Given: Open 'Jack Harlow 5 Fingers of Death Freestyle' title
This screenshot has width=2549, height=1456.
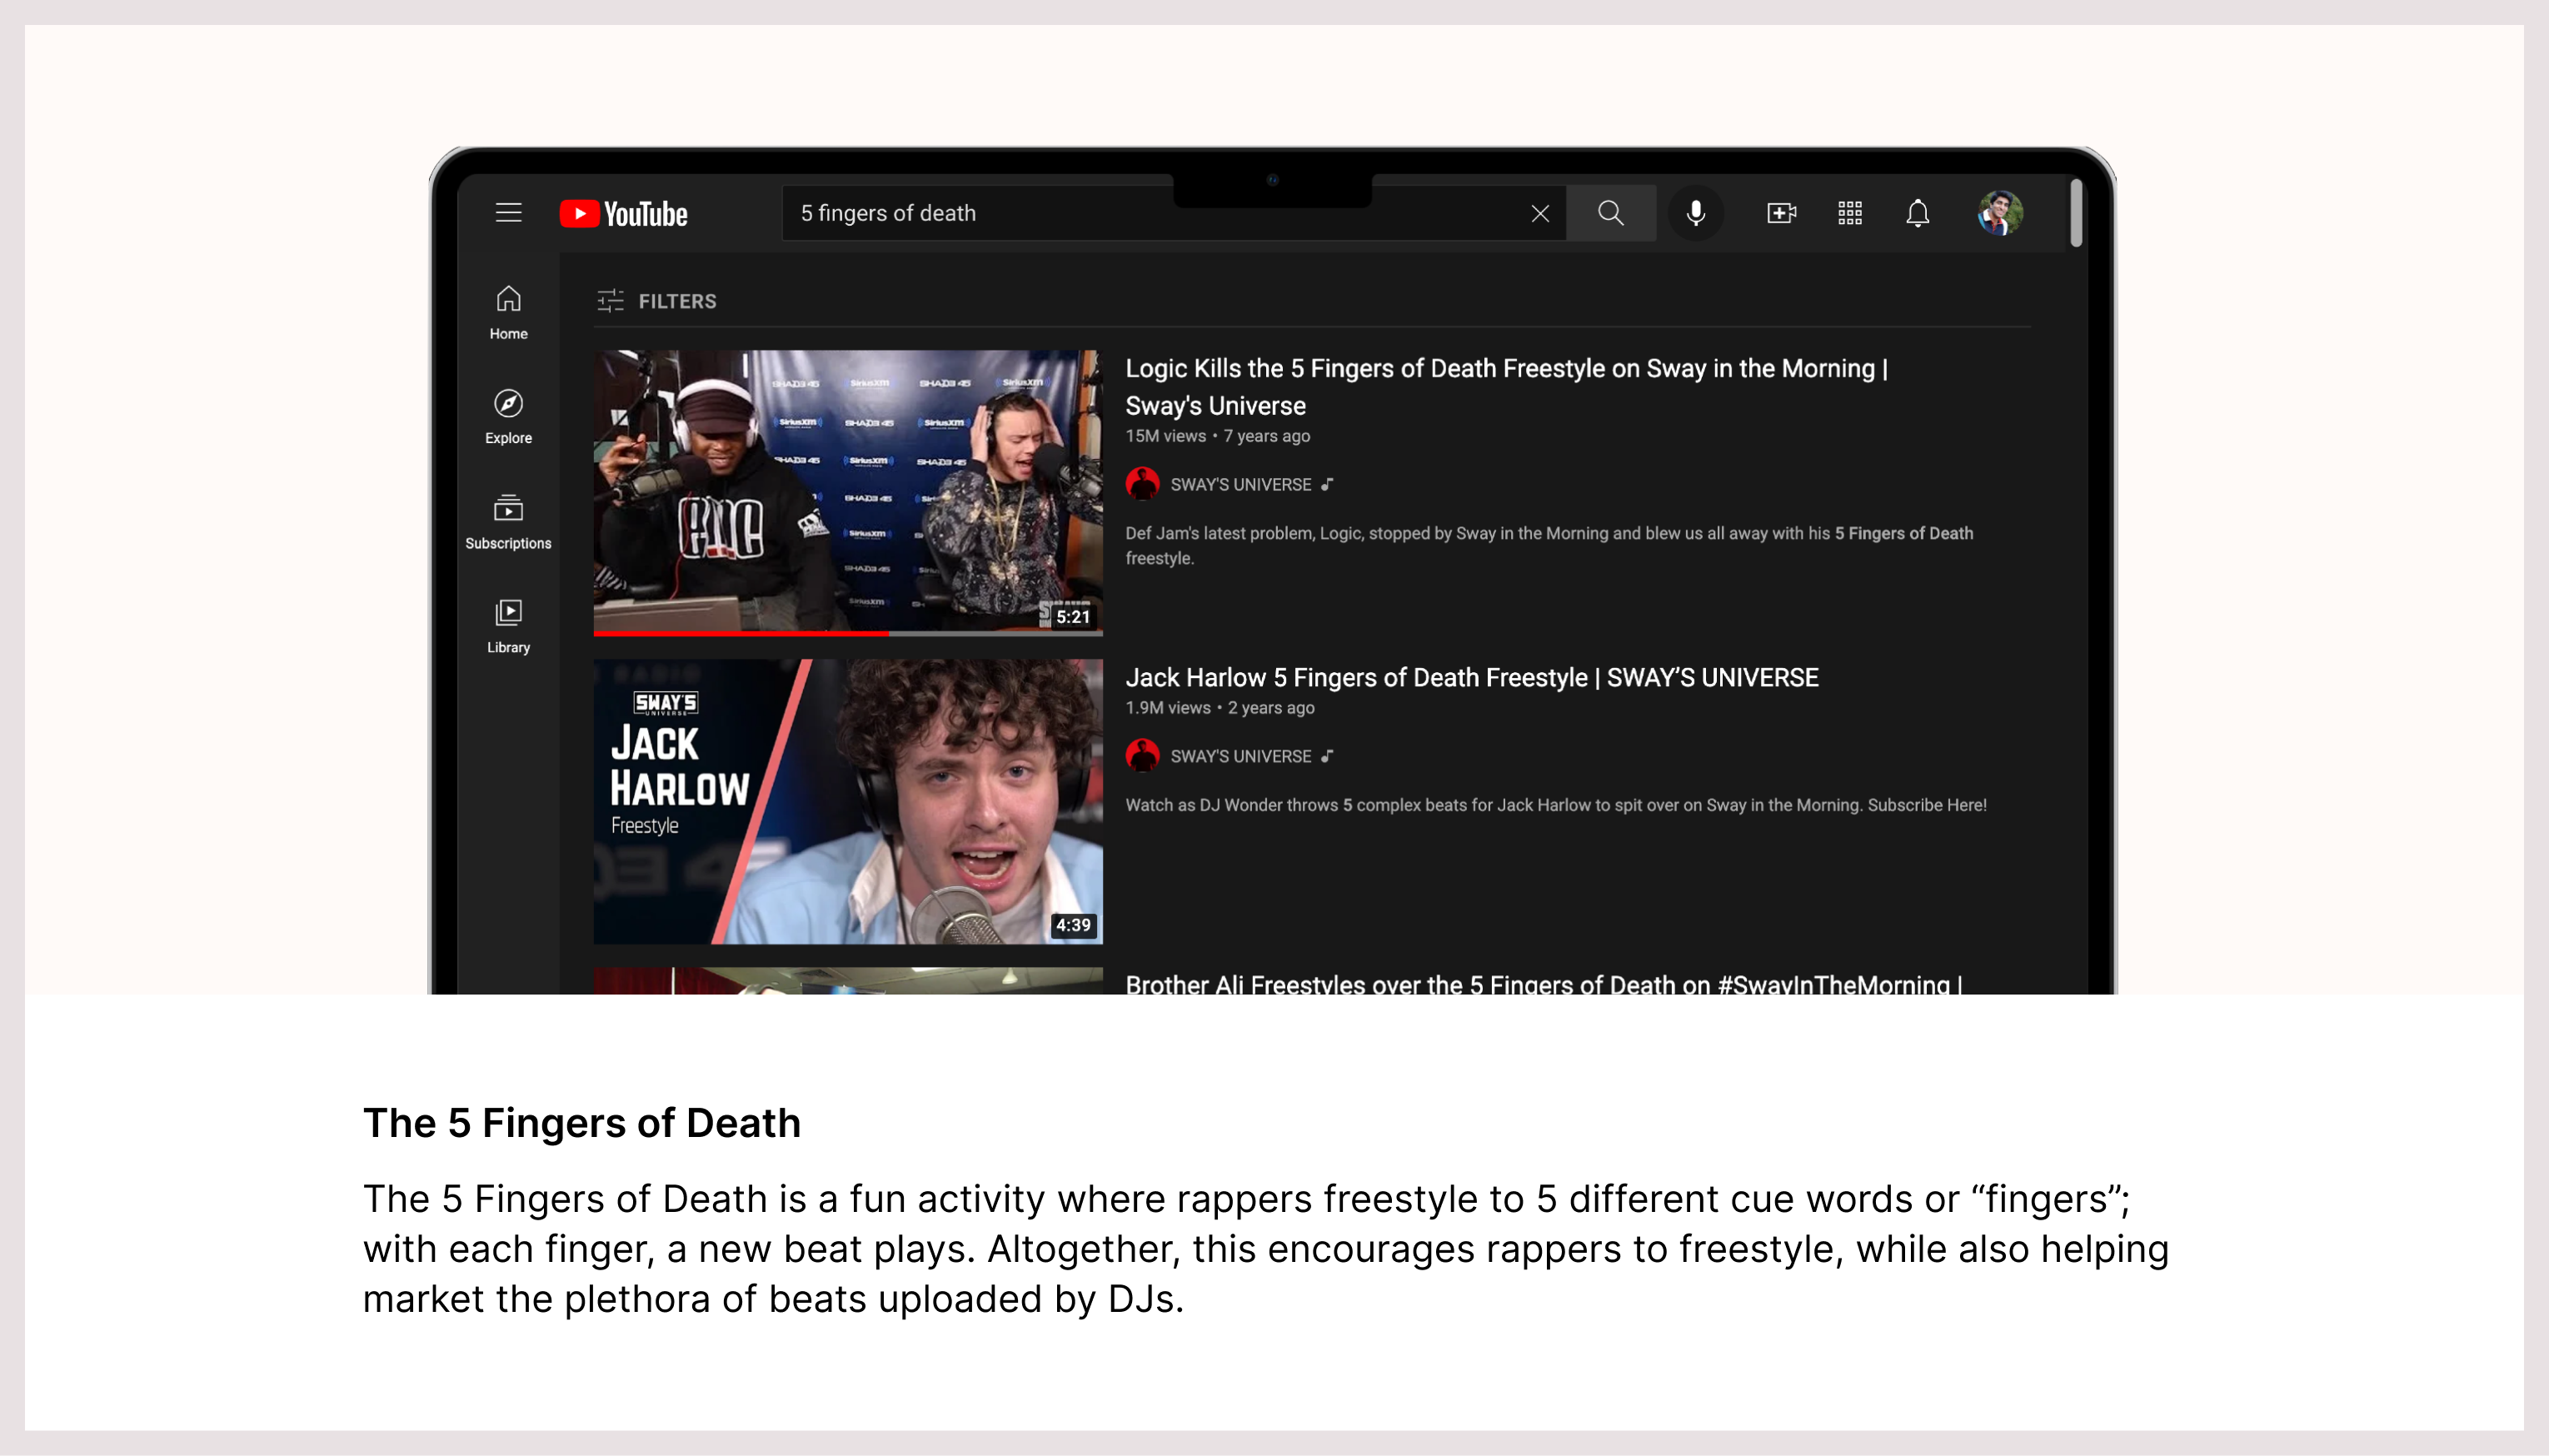Looking at the screenshot, I should pos(1472,678).
